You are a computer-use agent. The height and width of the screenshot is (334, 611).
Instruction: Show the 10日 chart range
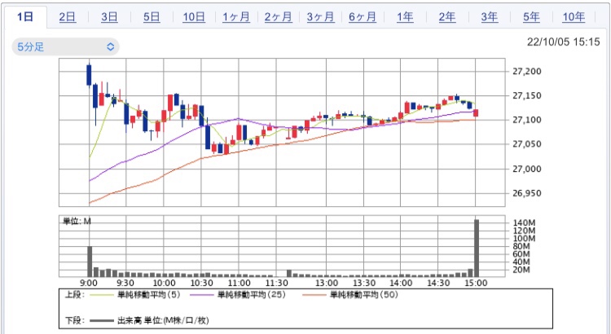click(x=194, y=17)
